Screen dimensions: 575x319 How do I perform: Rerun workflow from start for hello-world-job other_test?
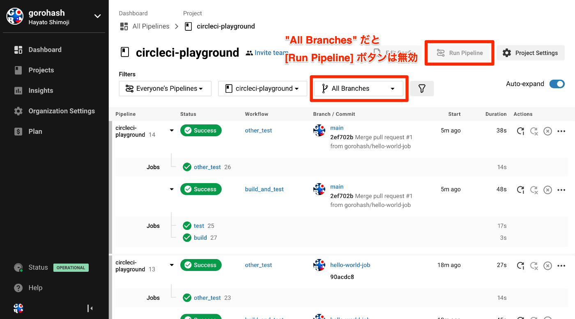point(520,266)
